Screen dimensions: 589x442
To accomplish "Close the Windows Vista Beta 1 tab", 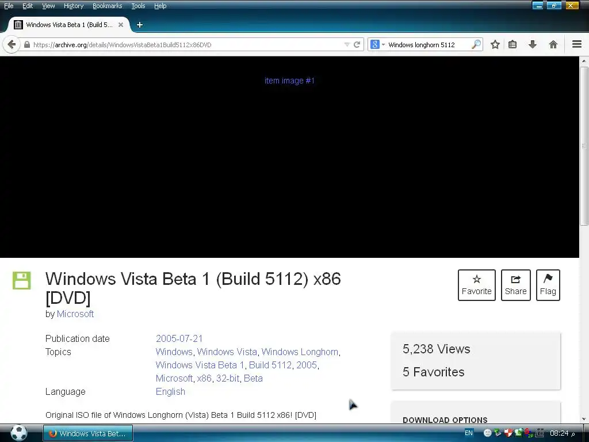I will pyautogui.click(x=121, y=25).
